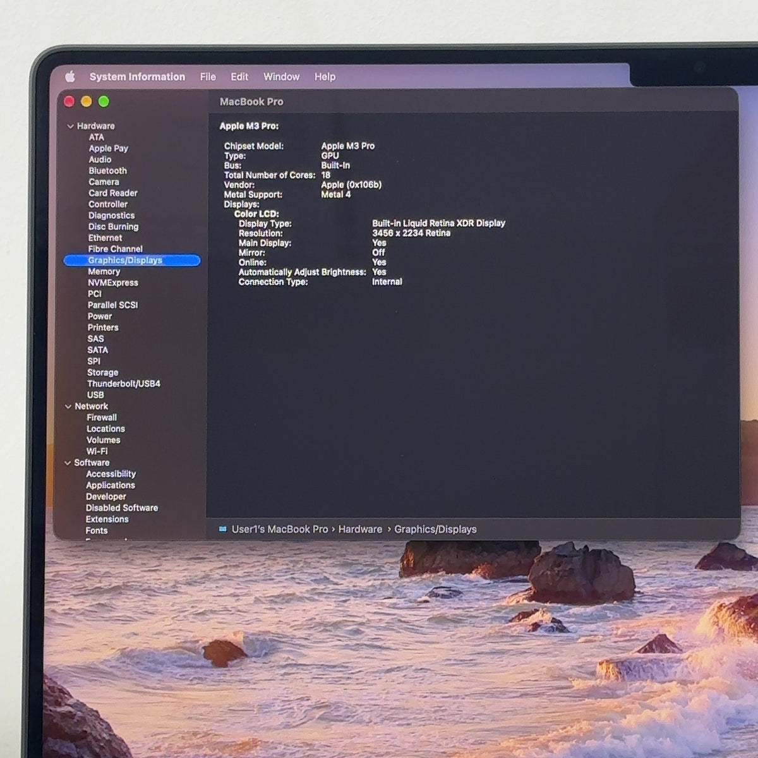Screen dimensions: 758x758
Task: Select Firewall under Network
Action: [x=101, y=418]
